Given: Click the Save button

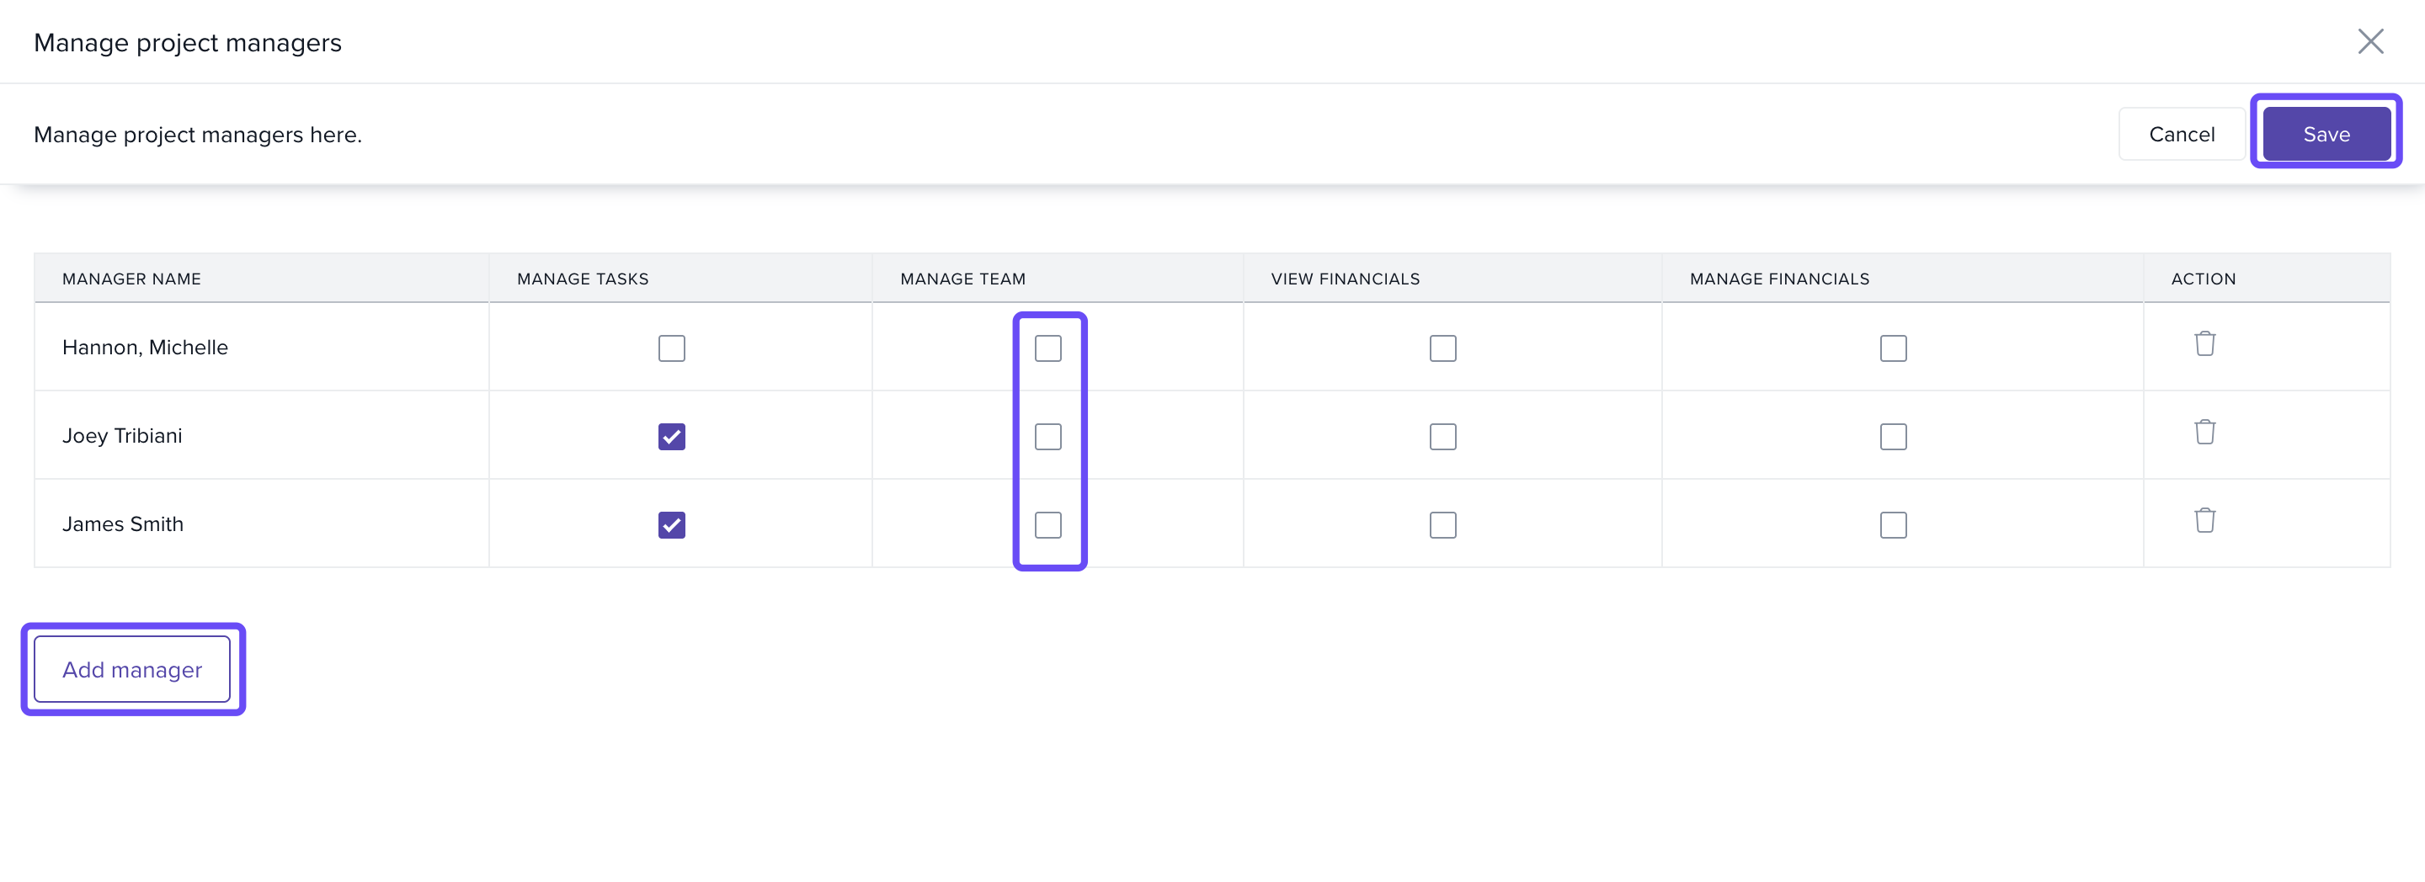Looking at the screenshot, I should coord(2325,135).
